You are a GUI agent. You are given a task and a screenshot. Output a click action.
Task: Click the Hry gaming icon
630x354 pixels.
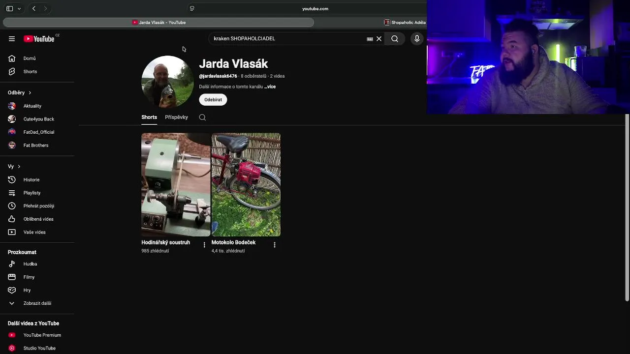pyautogui.click(x=12, y=290)
